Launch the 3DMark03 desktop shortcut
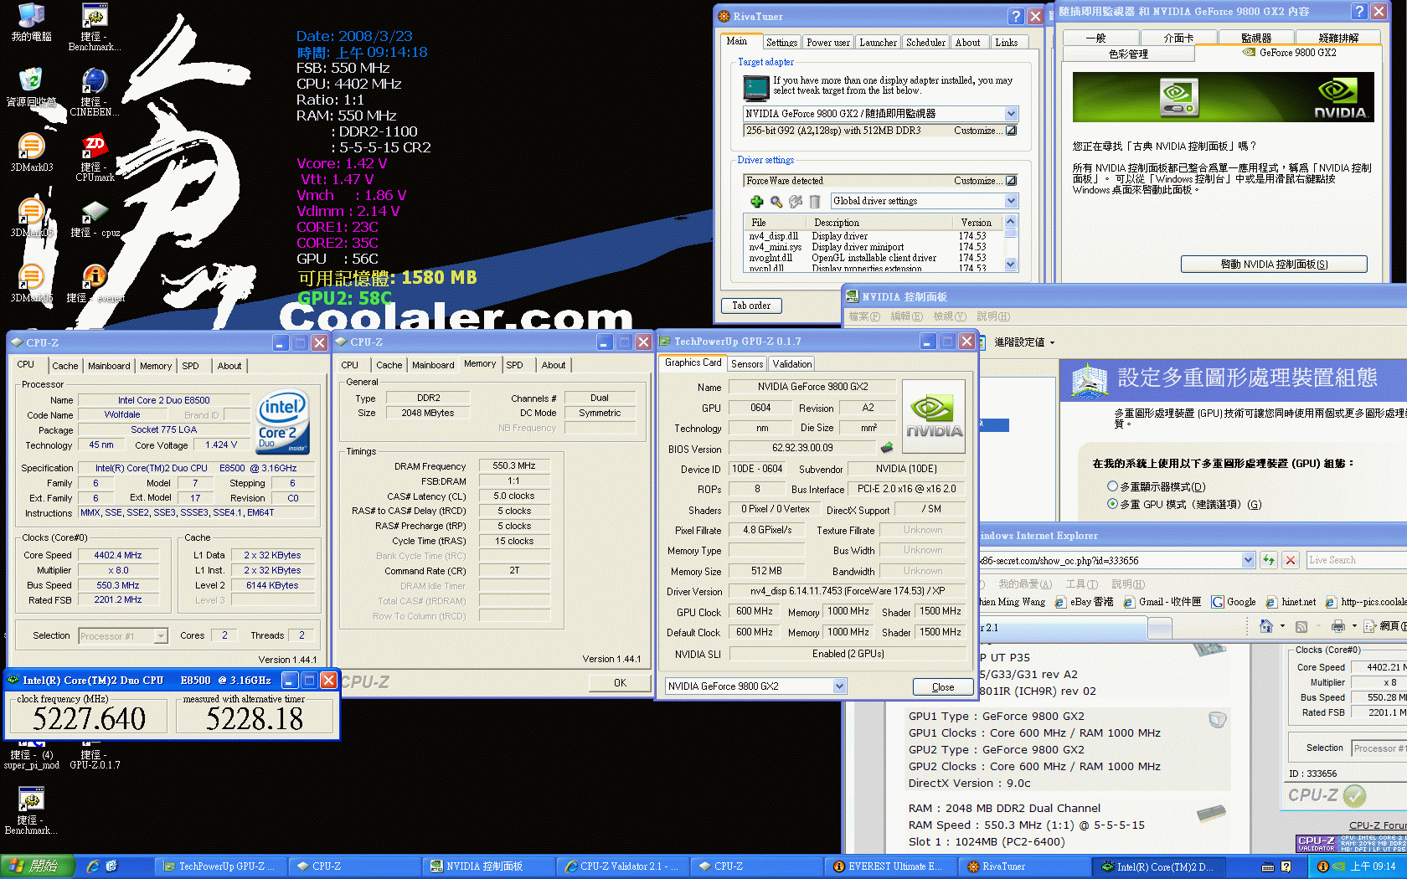Screen dimensions: 1407x879 click(x=31, y=152)
